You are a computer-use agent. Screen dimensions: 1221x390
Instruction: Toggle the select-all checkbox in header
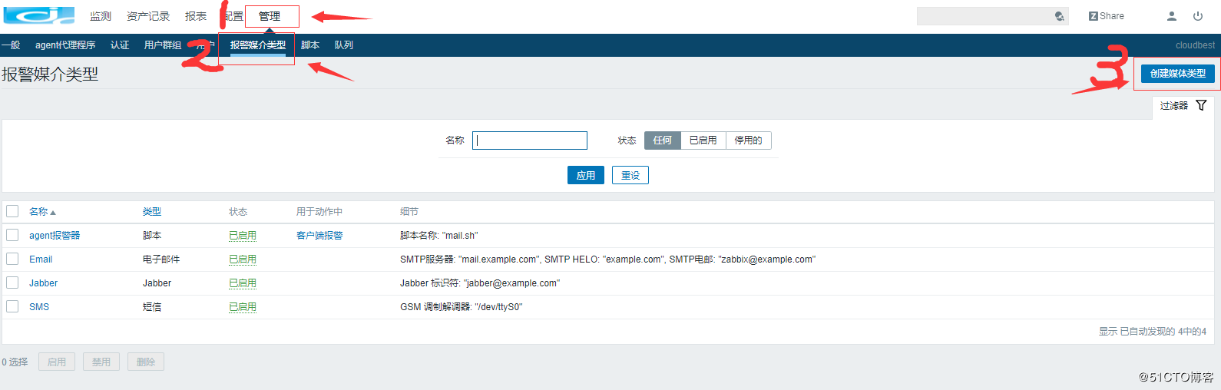[x=12, y=211]
